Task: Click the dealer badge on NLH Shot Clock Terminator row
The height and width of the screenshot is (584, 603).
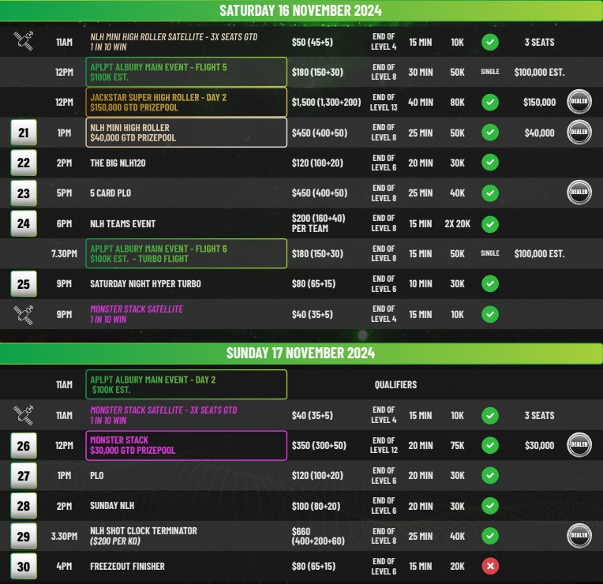Action: coord(579,537)
